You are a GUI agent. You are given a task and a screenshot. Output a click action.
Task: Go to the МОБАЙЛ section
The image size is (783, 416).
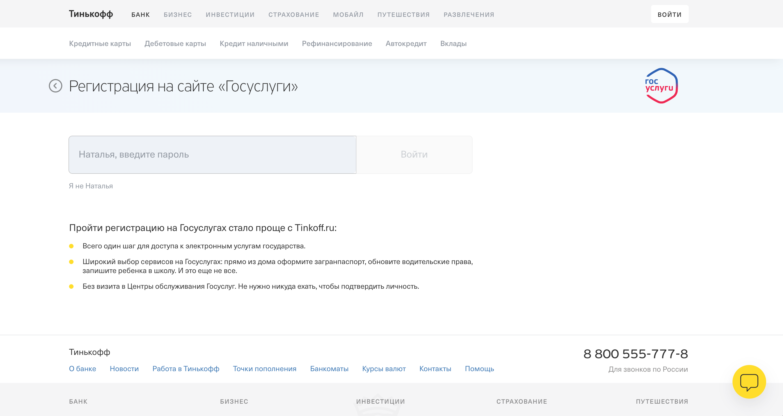(348, 15)
